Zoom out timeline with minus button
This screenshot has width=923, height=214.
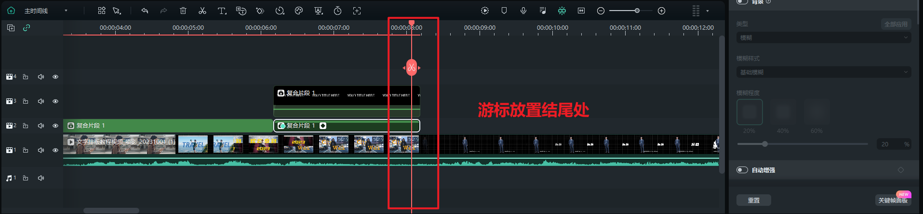[x=601, y=11]
